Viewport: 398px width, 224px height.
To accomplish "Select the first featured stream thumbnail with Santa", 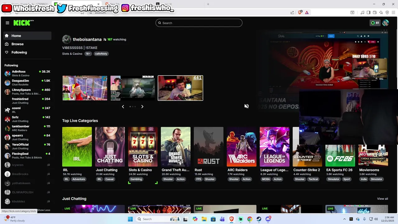I will [x=85, y=88].
